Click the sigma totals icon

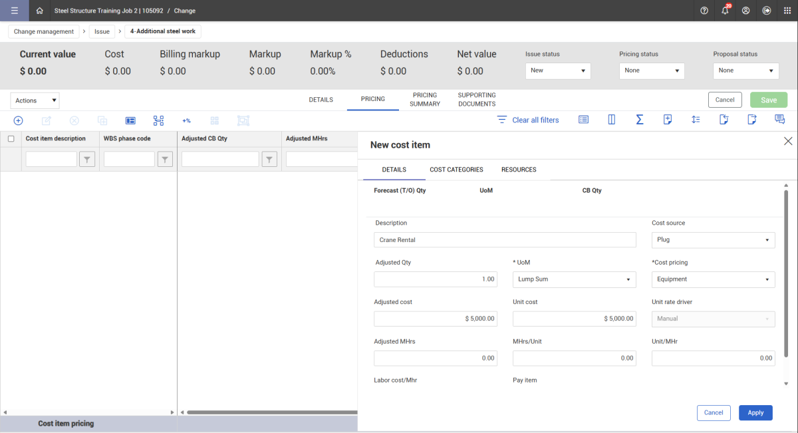[x=639, y=120]
